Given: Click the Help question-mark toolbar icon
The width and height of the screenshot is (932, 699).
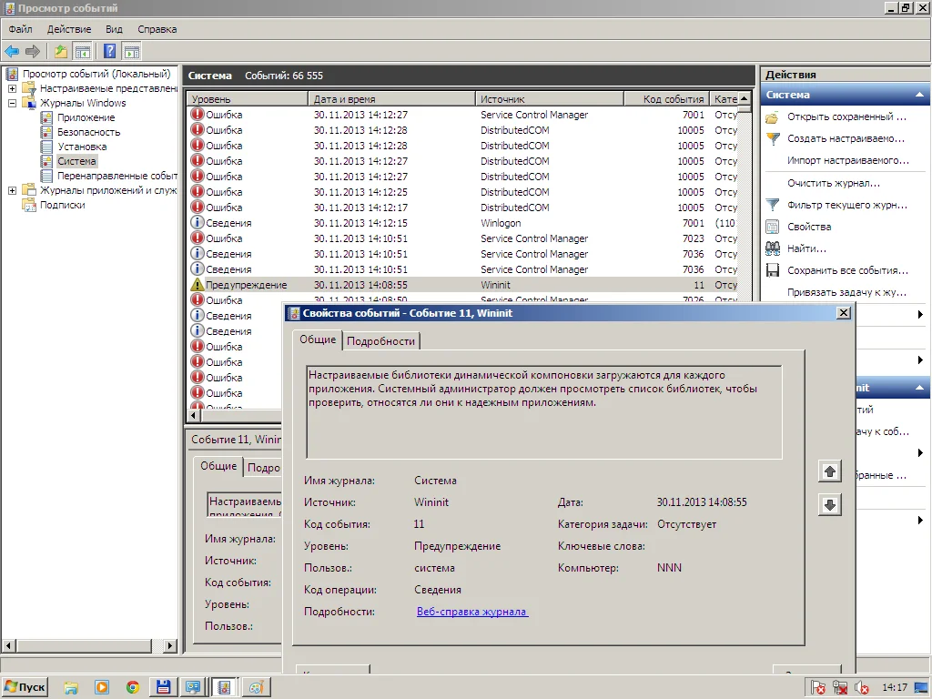Looking at the screenshot, I should point(110,51).
